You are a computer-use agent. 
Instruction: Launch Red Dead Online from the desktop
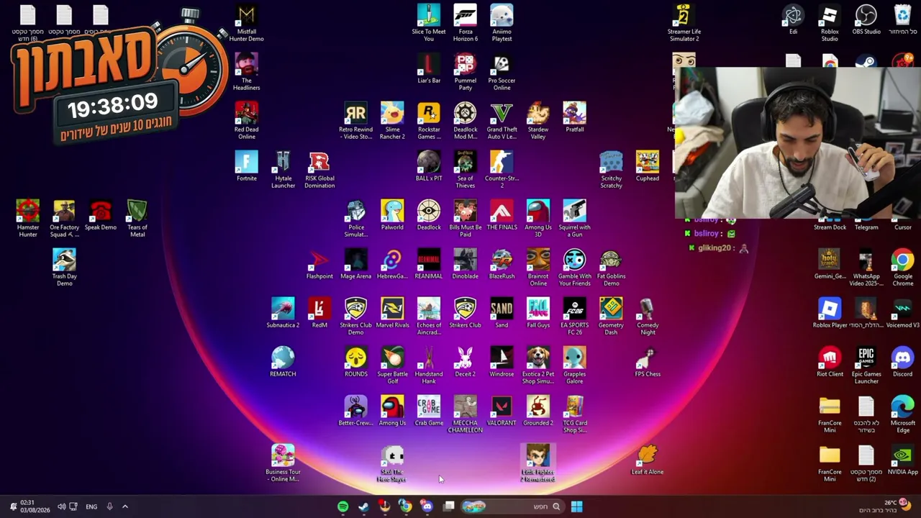point(246,121)
